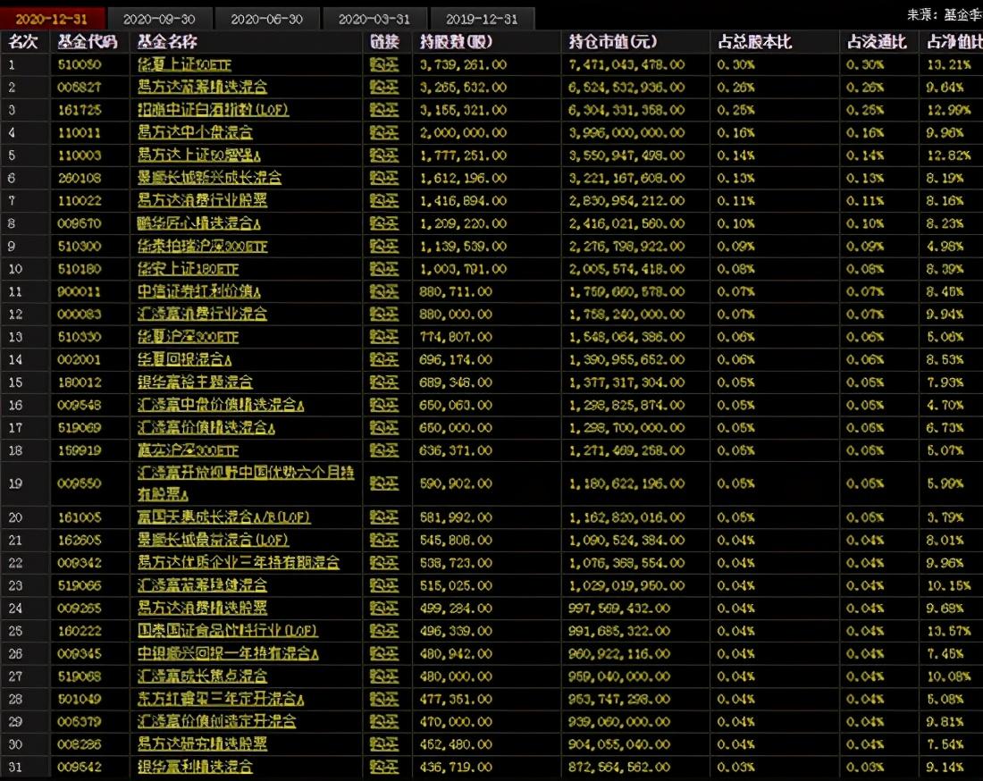Screen dimensions: 983x781
Task: Open the 招商中证白酒指数(LOF) fund link
Action: (x=214, y=110)
